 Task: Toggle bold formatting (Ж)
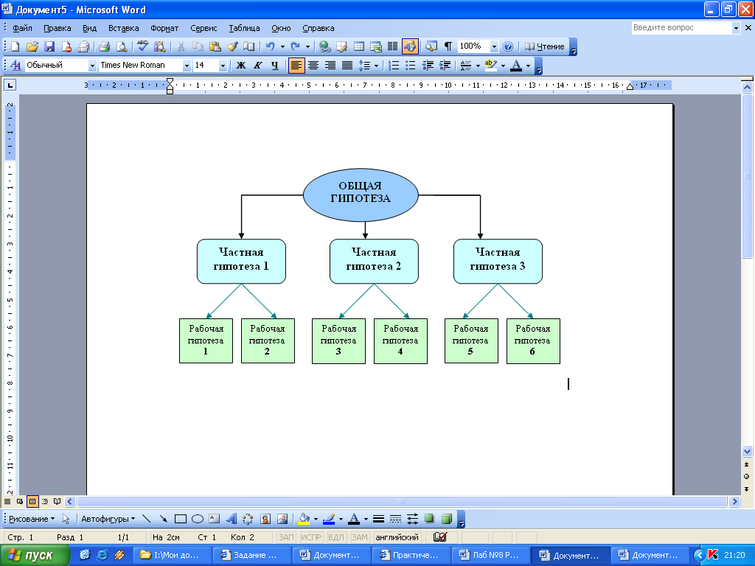(x=241, y=66)
